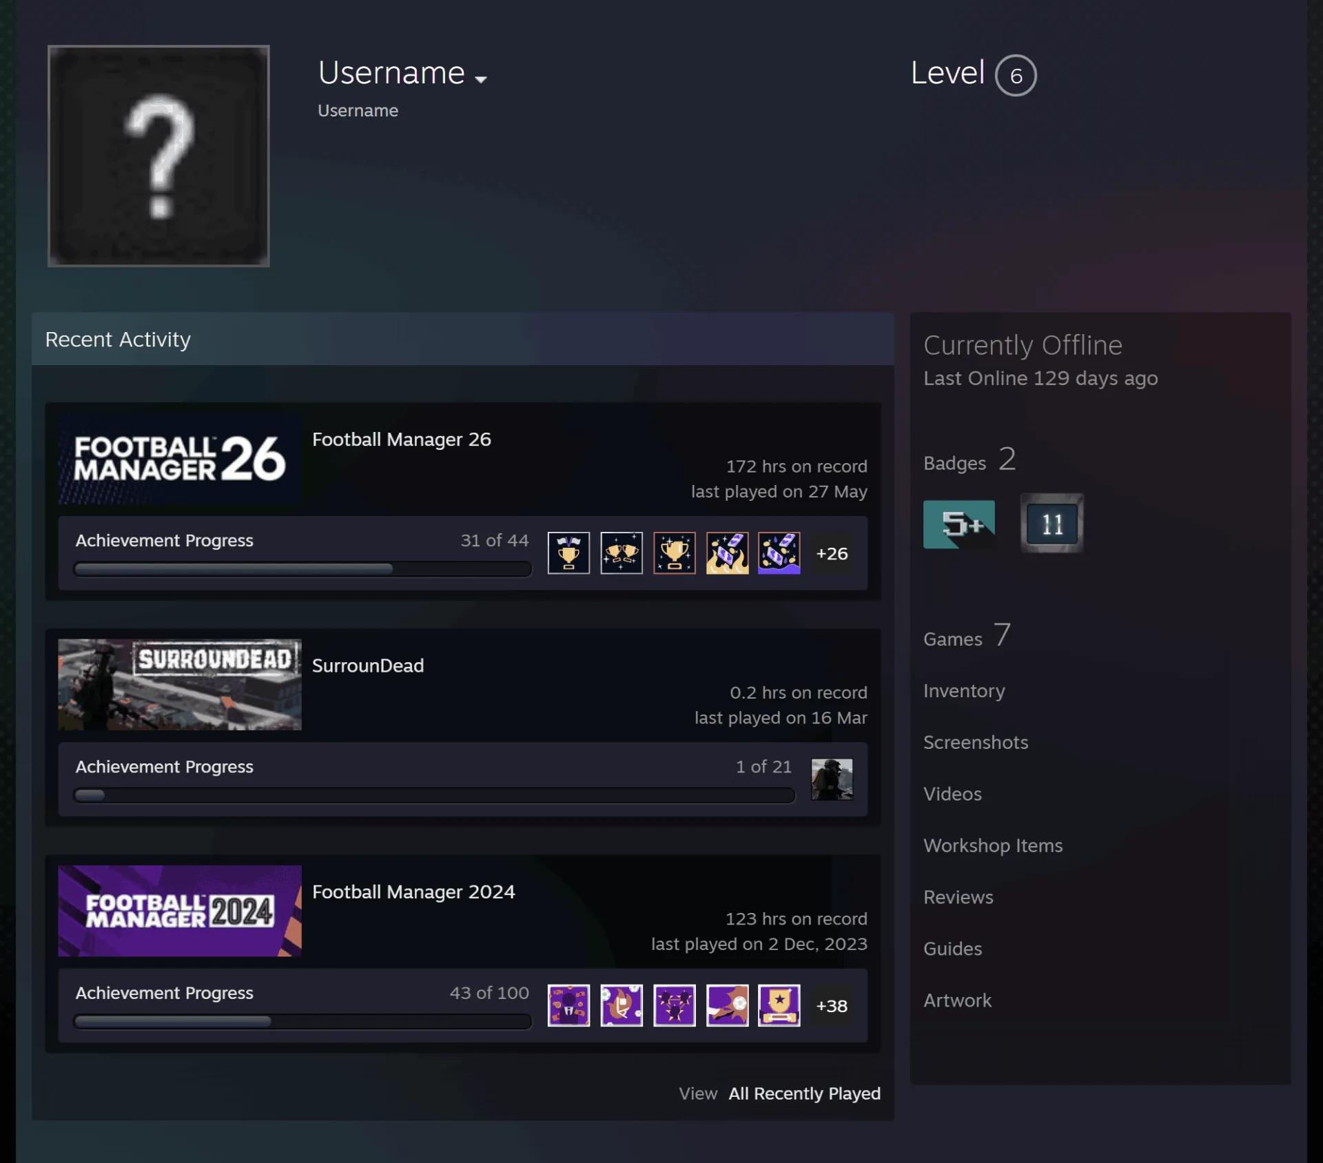Open the Workshop Items section

pyautogui.click(x=993, y=845)
